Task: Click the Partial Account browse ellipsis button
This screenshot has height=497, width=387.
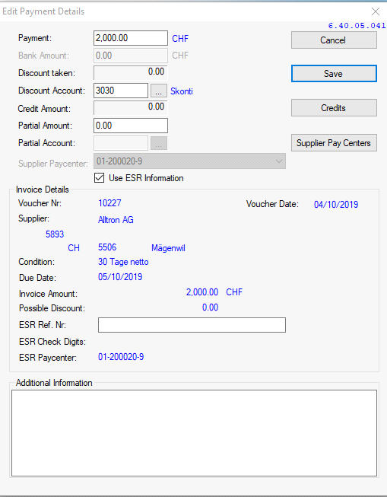Action: [x=159, y=143]
